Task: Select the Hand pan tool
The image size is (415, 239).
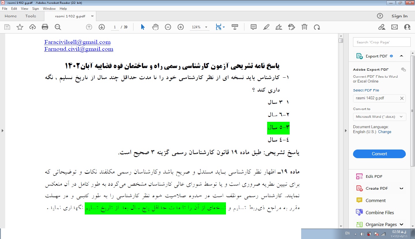Action: tap(155, 27)
